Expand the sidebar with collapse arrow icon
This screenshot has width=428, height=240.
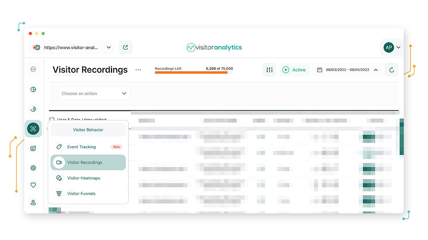tap(33, 69)
